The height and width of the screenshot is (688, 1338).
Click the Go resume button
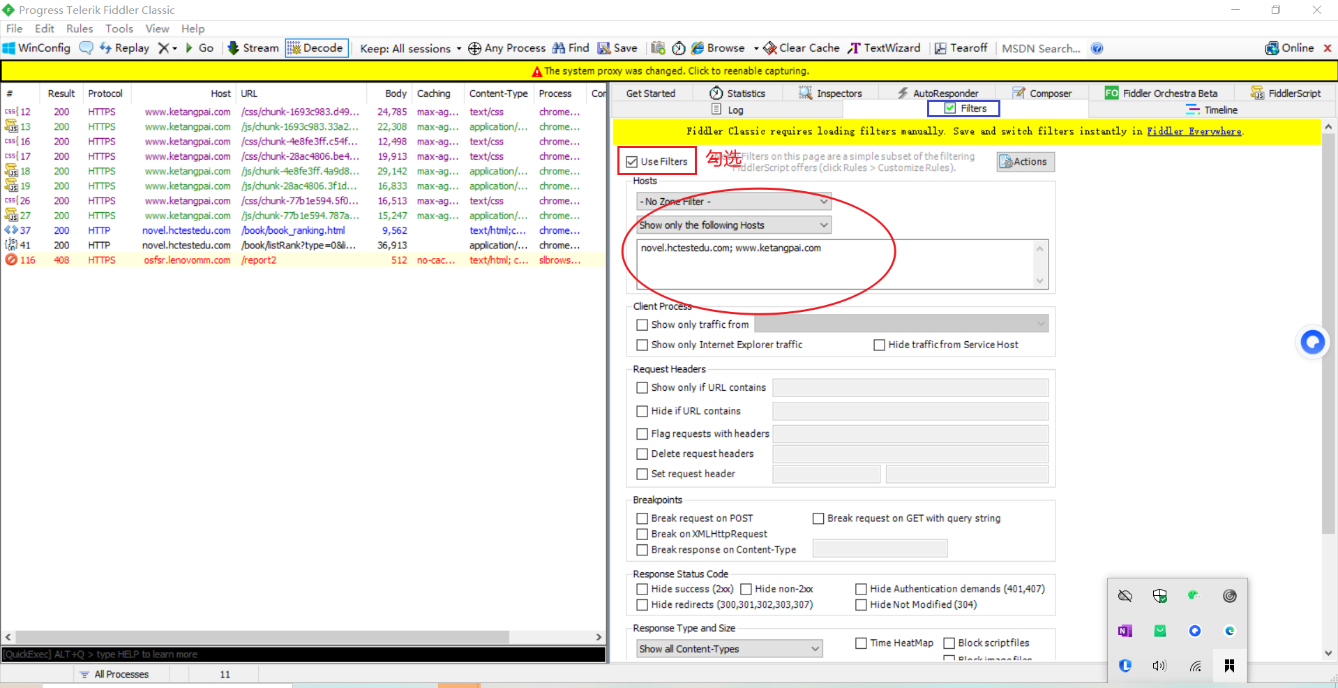coord(200,48)
